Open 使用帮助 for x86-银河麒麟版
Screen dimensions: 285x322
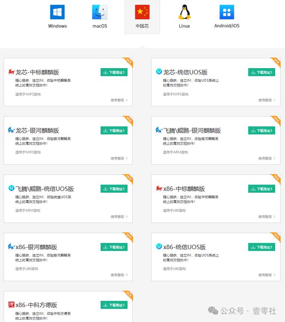[119, 275]
